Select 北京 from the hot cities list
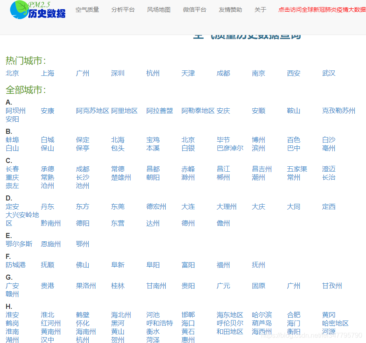This screenshot has height=343, width=366. click(12, 73)
